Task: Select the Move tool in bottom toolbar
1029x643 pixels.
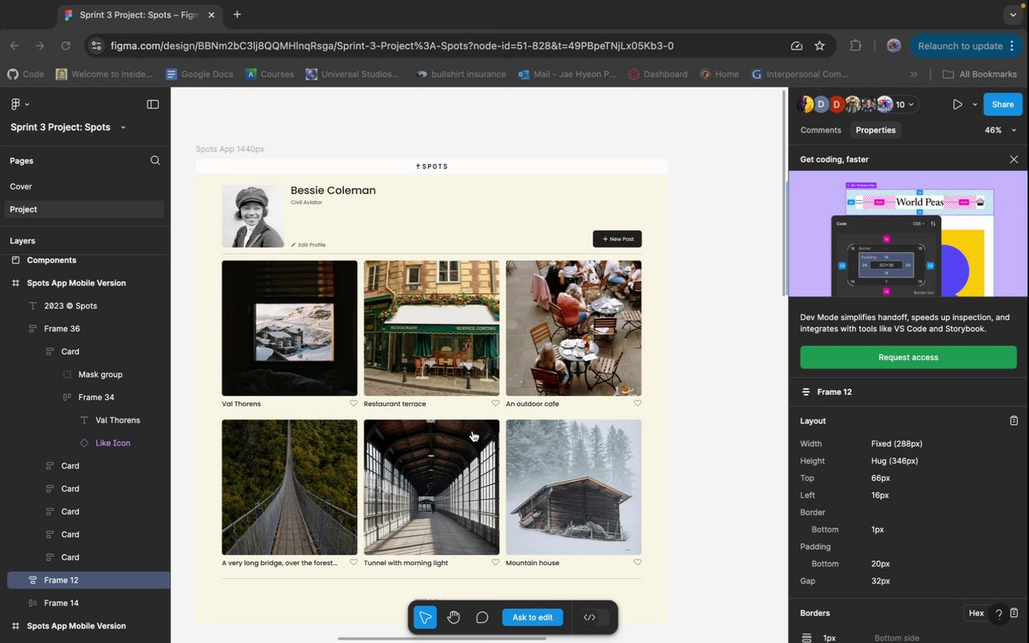Action: click(x=425, y=617)
